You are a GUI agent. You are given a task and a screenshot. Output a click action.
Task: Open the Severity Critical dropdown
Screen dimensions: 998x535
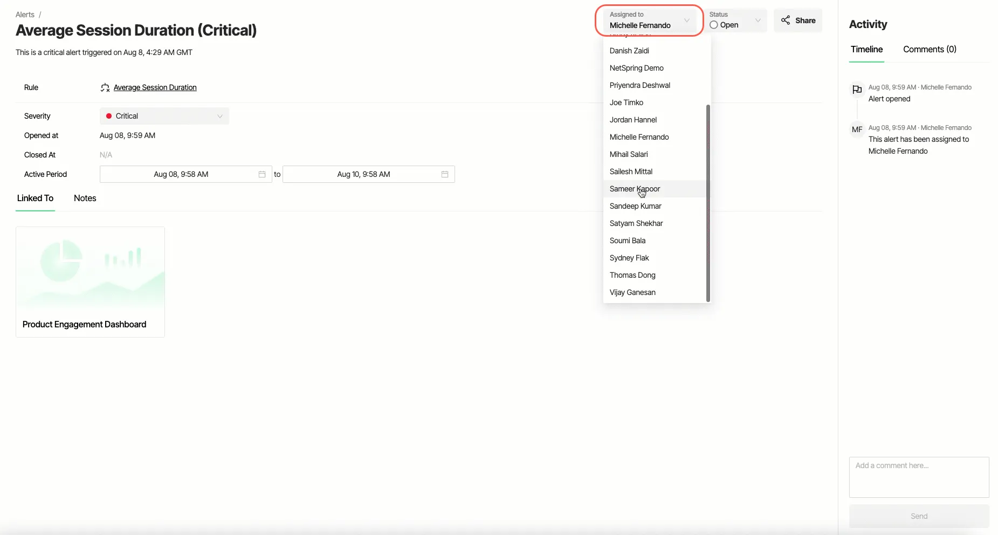[x=164, y=116]
